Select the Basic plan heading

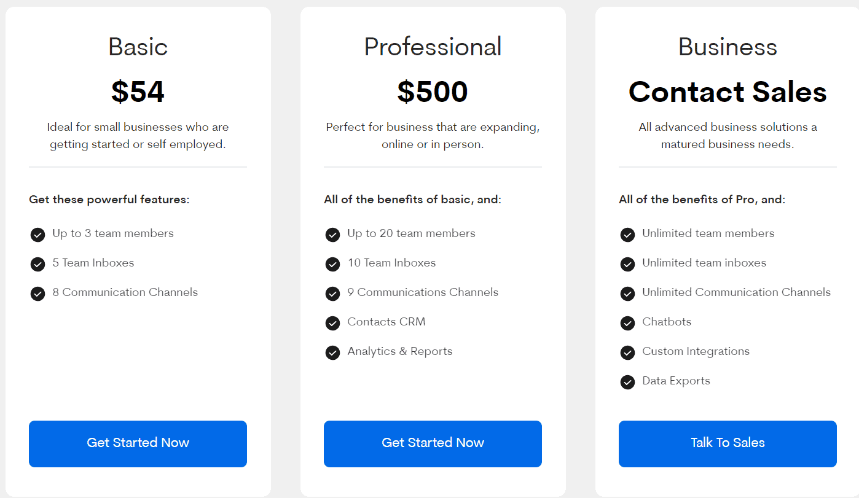[x=138, y=47]
